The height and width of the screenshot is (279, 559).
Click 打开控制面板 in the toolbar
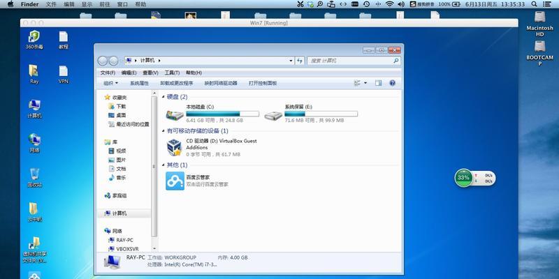263,83
